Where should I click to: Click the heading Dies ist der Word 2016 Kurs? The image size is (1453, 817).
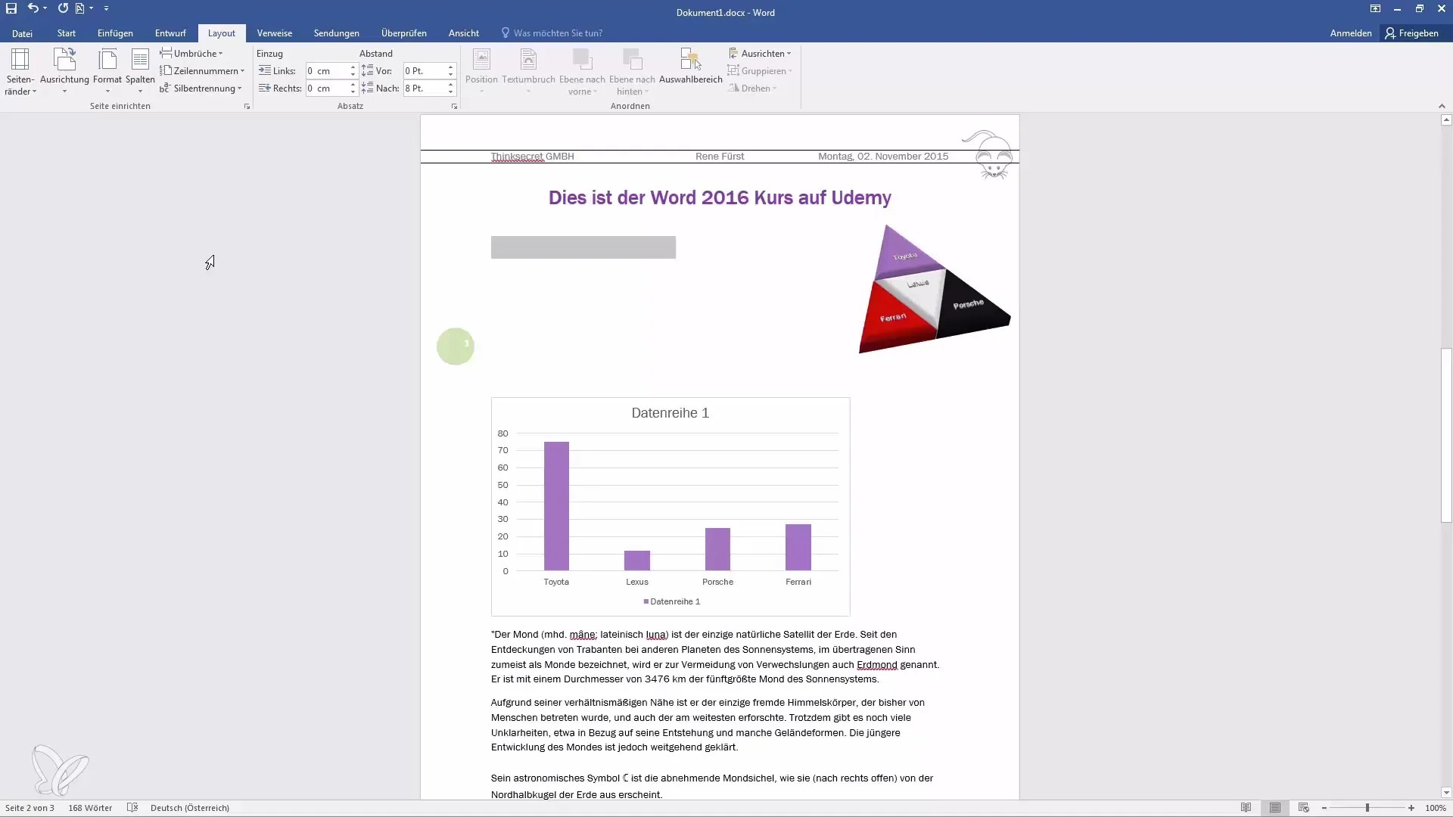pos(720,197)
